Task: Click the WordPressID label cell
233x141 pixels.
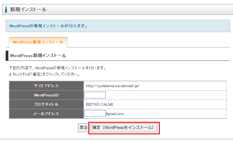Action: click(x=46, y=95)
